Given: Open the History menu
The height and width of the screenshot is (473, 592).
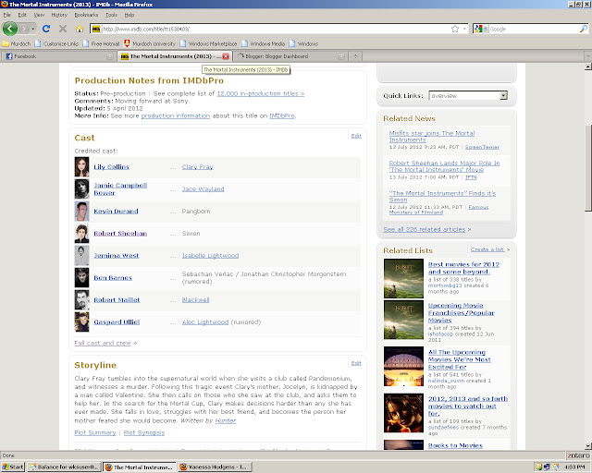Looking at the screenshot, I should (59, 15).
